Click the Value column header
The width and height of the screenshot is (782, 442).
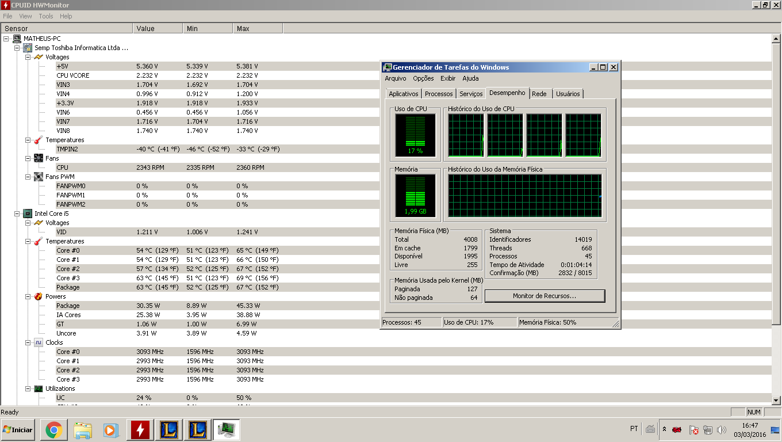[158, 28]
